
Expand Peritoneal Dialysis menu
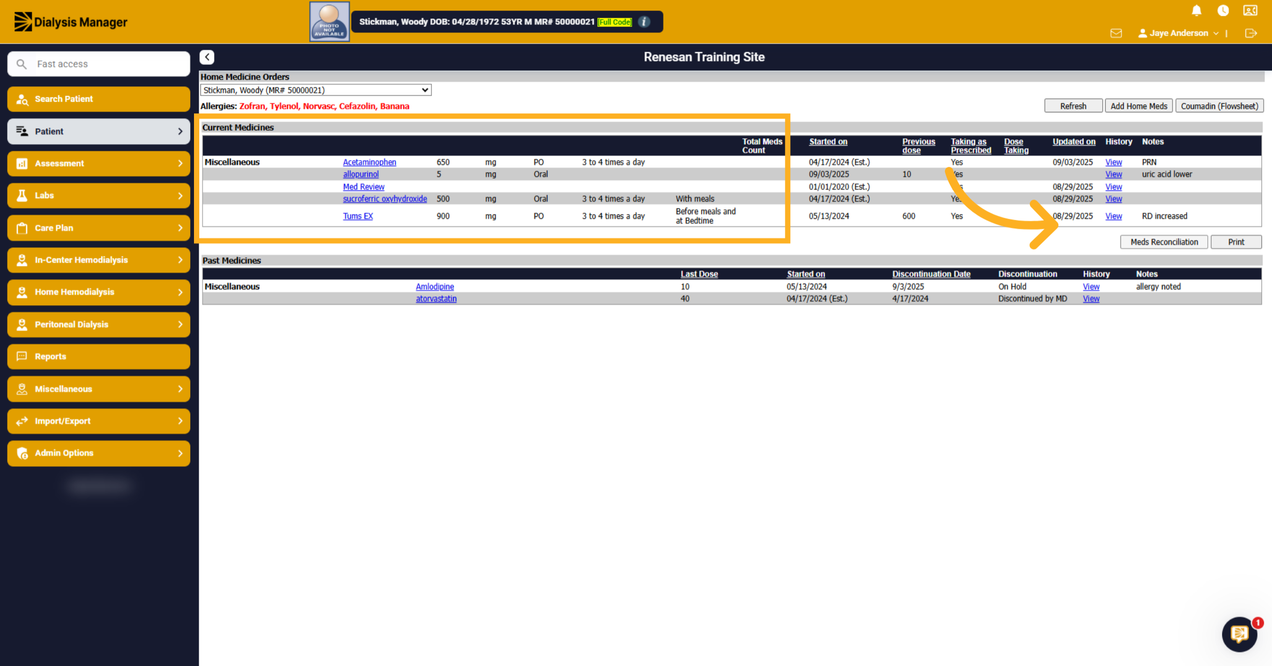[99, 324]
